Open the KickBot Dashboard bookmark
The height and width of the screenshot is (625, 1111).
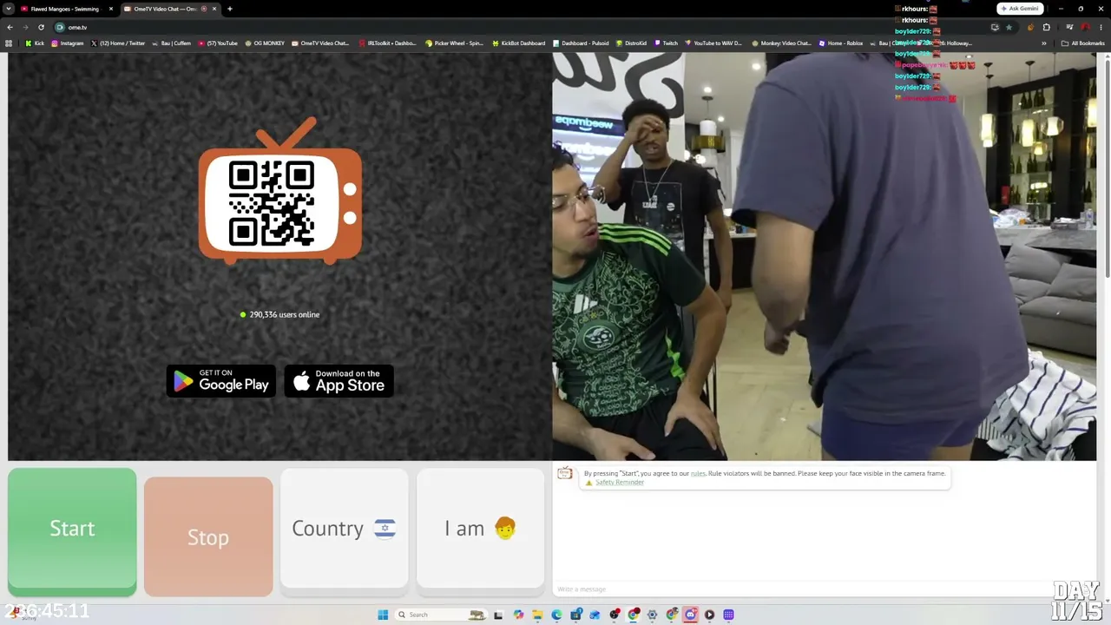tap(519, 43)
